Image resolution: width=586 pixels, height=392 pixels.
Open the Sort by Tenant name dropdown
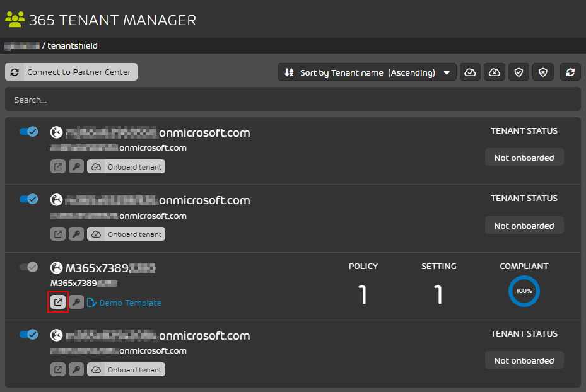pyautogui.click(x=366, y=72)
